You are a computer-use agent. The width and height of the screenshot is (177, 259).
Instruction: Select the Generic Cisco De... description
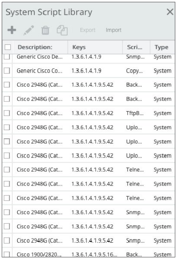click(40, 57)
